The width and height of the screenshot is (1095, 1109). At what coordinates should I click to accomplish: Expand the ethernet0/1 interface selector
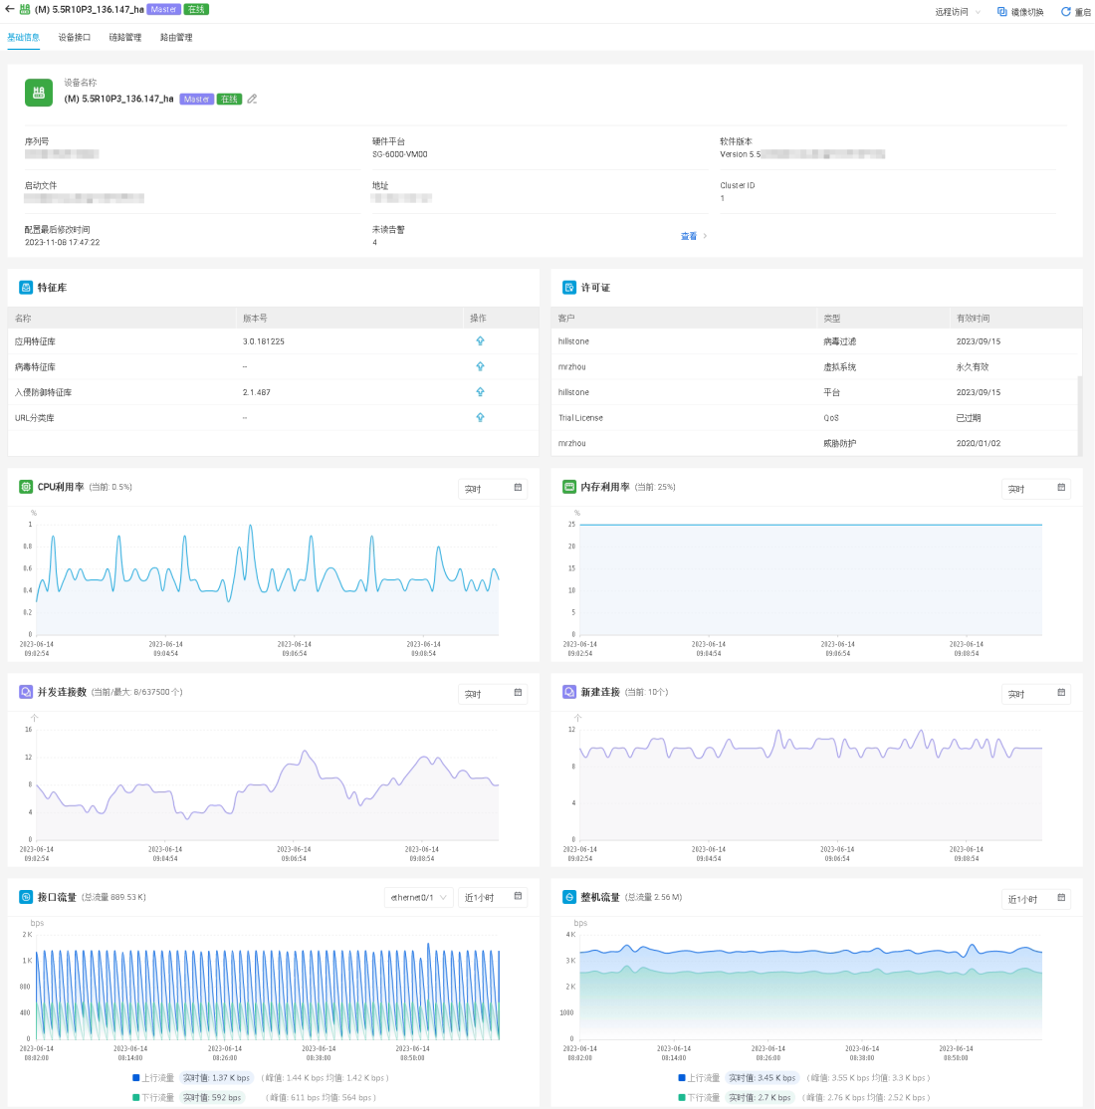point(418,898)
